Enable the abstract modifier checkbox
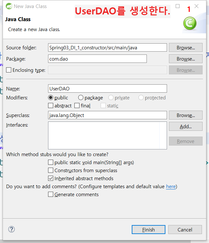Image resolution: width=209 pixels, height=243 pixels. tap(51, 105)
